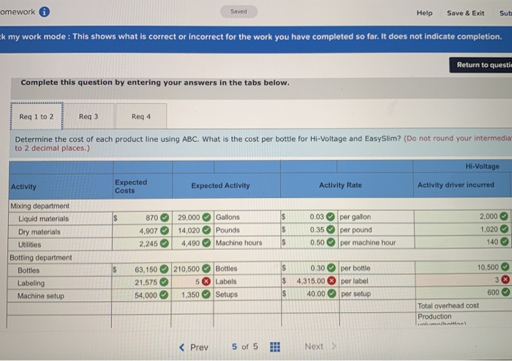512x361 pixels.
Task: Click the green check beside 0.03 rate
Action: point(331,216)
